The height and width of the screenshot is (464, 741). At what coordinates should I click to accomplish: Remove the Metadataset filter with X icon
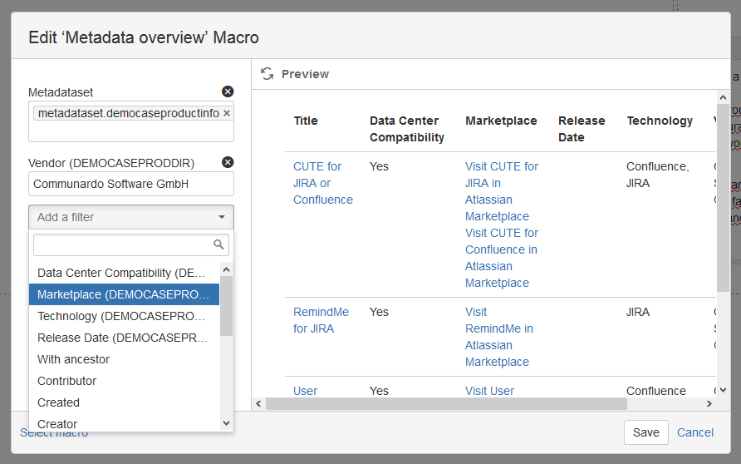tap(228, 91)
